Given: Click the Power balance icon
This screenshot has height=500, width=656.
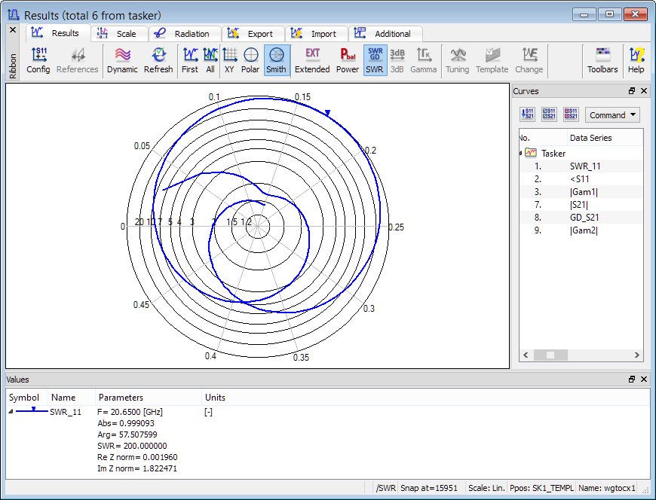Looking at the screenshot, I should point(348,59).
